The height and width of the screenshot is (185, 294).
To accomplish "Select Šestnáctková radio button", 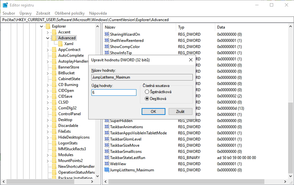I will tap(147, 92).
